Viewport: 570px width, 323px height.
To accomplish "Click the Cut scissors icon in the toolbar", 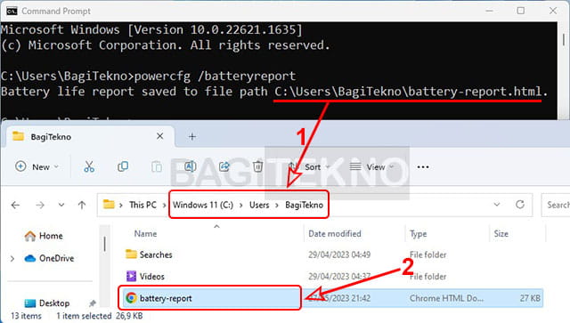I will tap(89, 166).
